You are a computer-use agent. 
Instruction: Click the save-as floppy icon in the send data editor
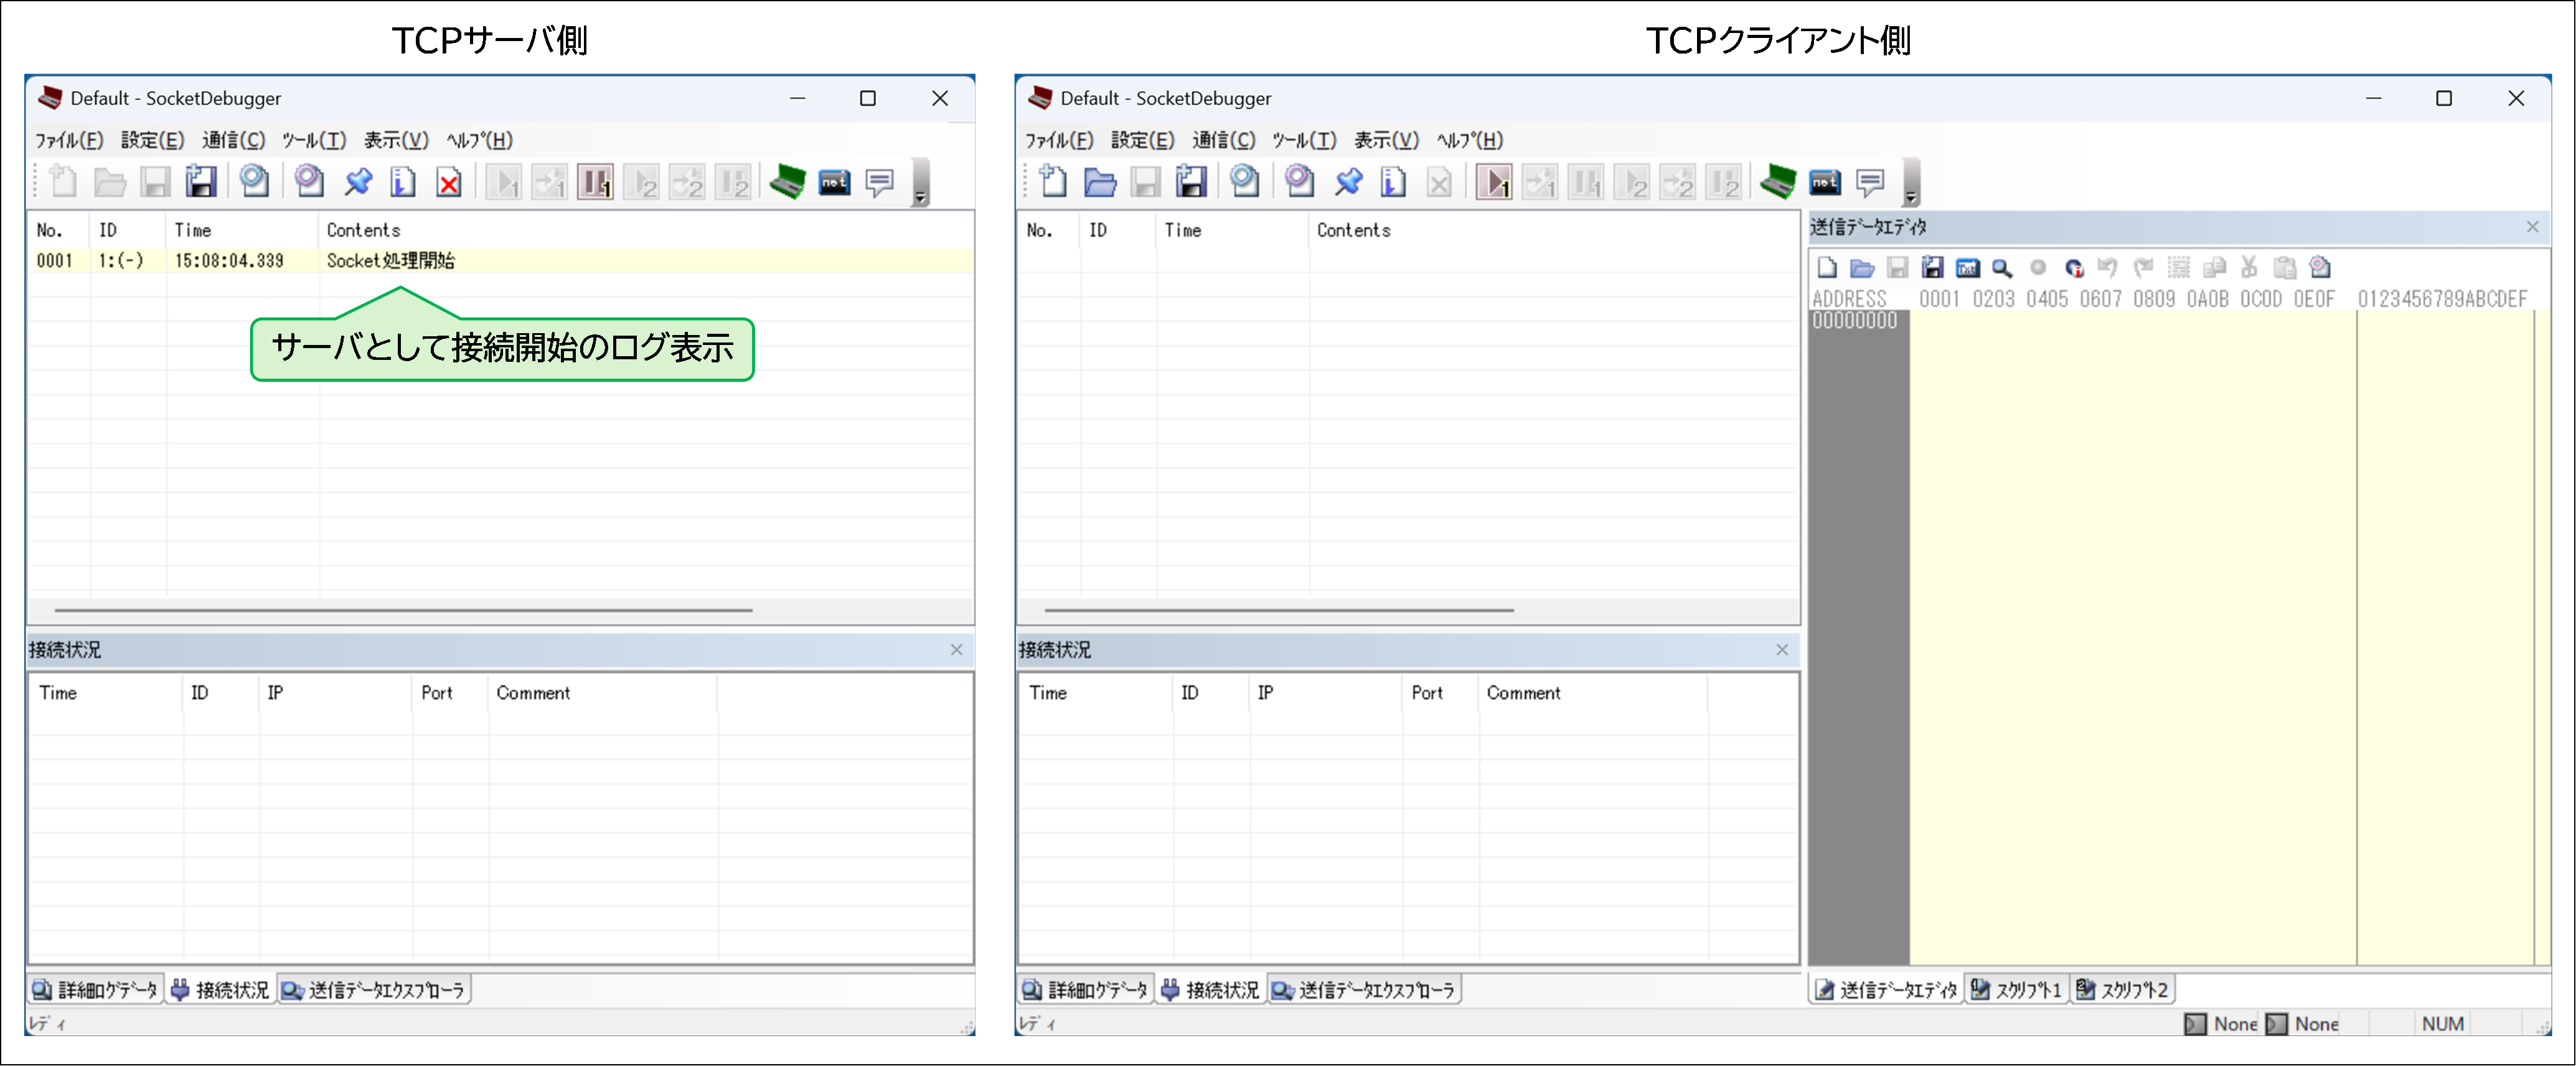coord(1932,268)
